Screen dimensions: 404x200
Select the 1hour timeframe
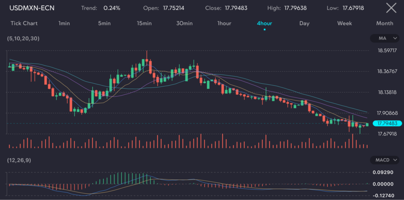pyautogui.click(x=224, y=23)
